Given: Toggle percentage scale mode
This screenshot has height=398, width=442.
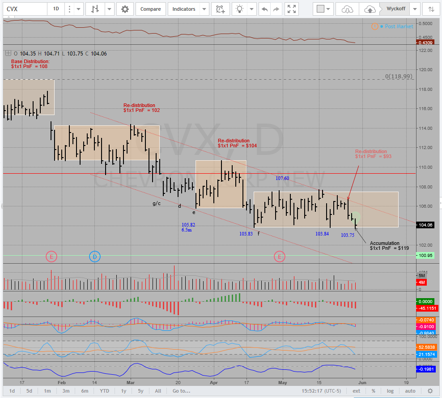Looking at the screenshot, I should [373, 391].
